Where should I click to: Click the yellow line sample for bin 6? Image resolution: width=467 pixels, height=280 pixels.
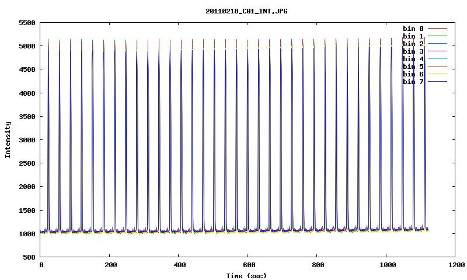click(x=437, y=74)
